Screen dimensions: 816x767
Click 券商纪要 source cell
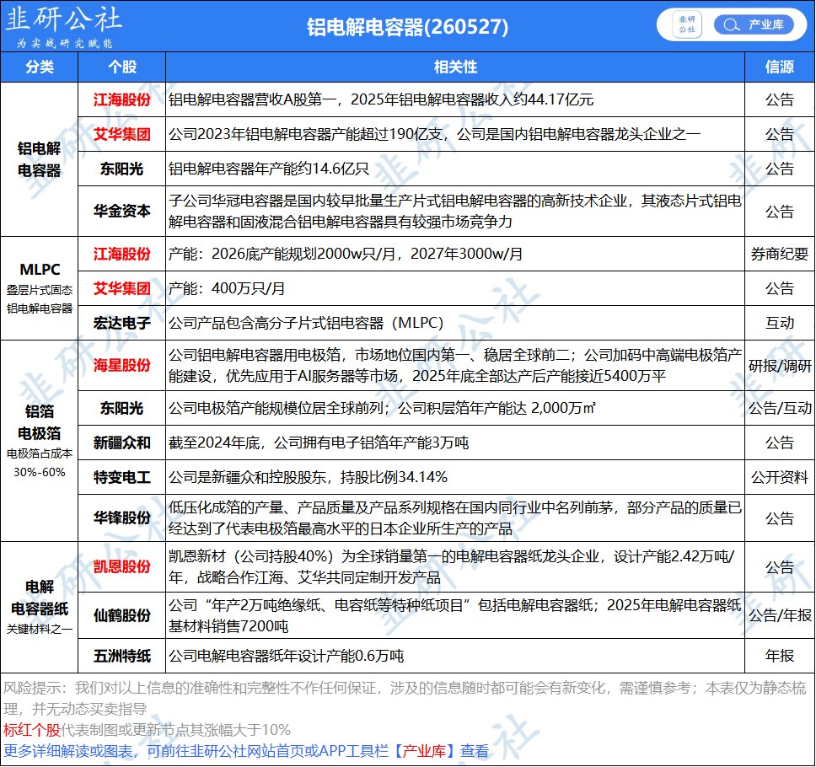pos(780,254)
